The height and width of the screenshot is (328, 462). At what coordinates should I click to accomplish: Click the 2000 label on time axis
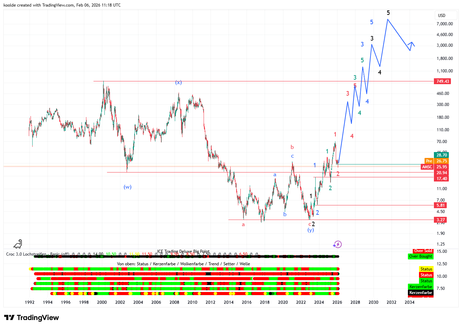click(x=102, y=302)
